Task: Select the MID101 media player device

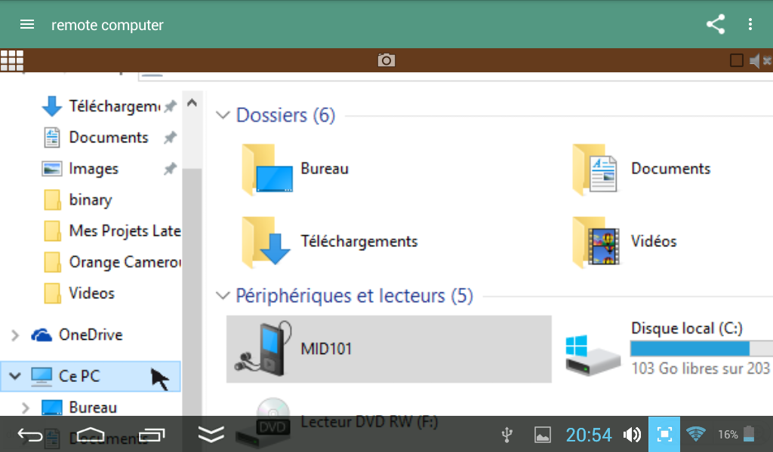Action: (x=389, y=350)
